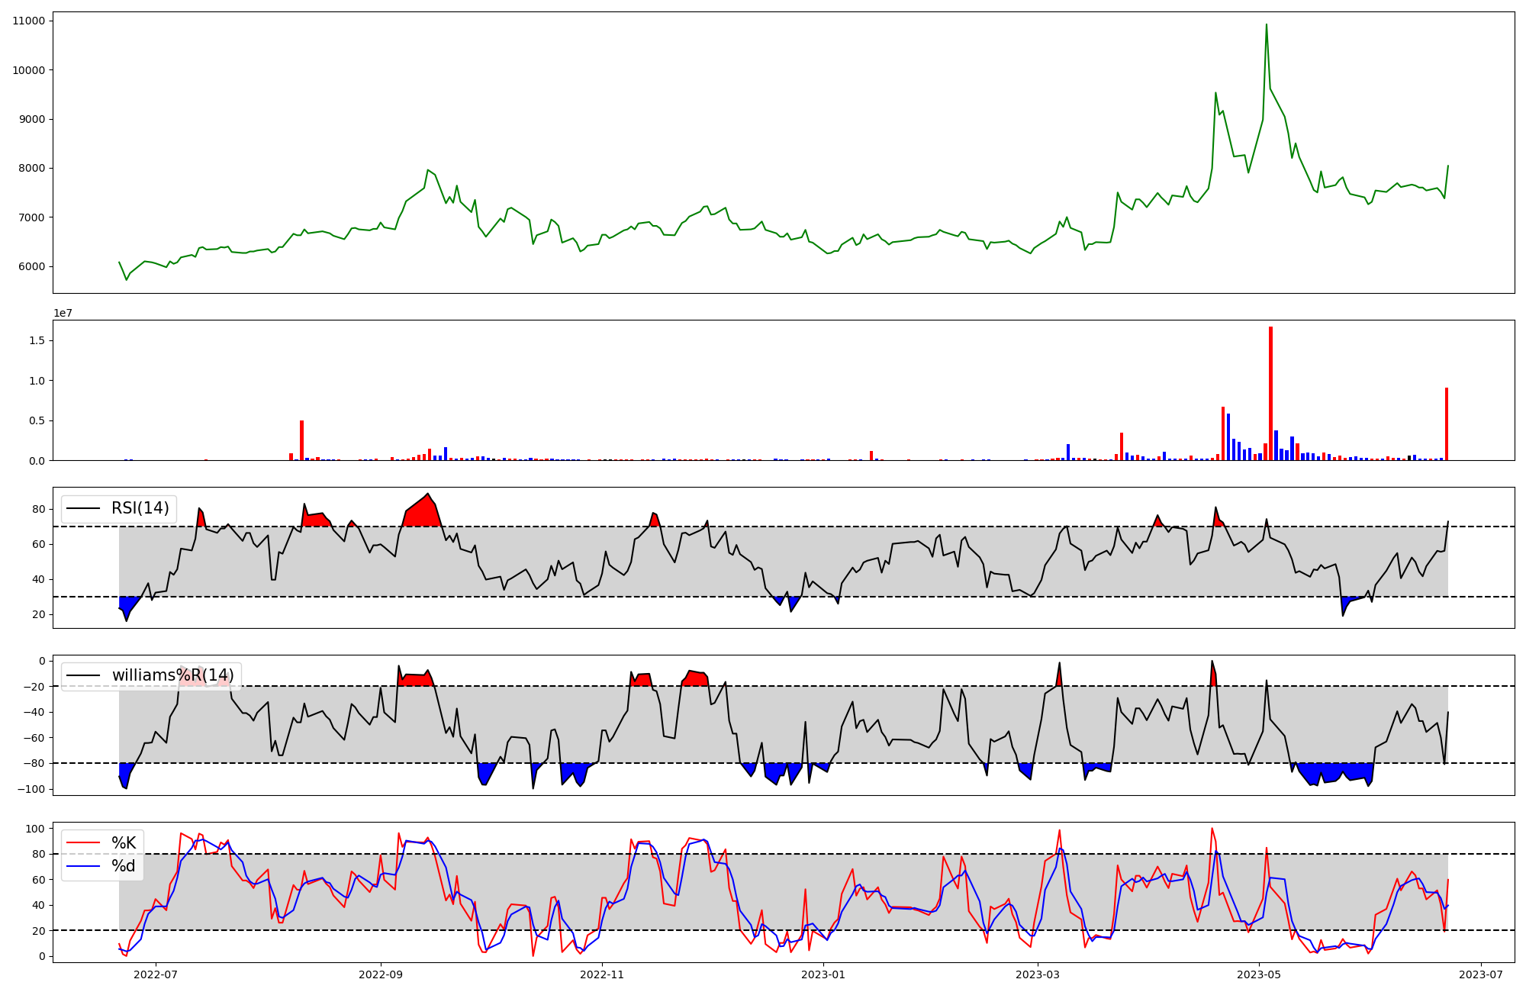The image size is (1526, 992).
Task: Click the 2022-07 date tick label
Action: pos(156,974)
